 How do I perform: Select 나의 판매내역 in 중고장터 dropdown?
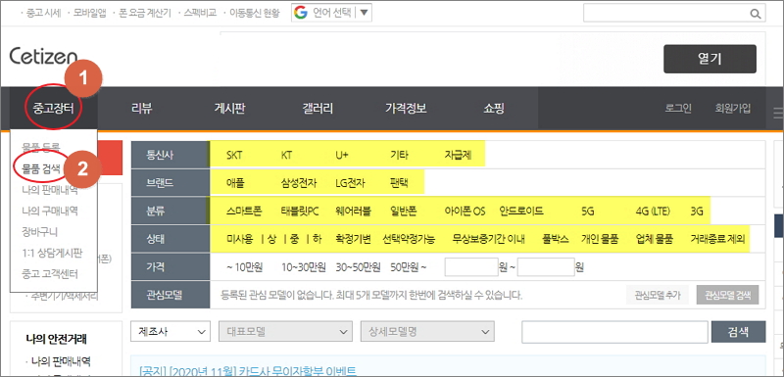point(50,189)
